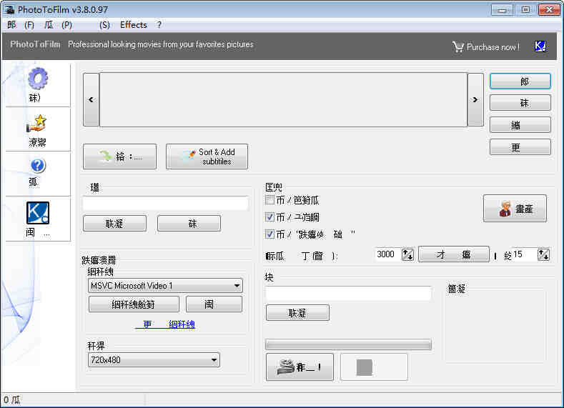Click the 3000 duration input field
This screenshot has height=408, width=564.
pos(387,254)
